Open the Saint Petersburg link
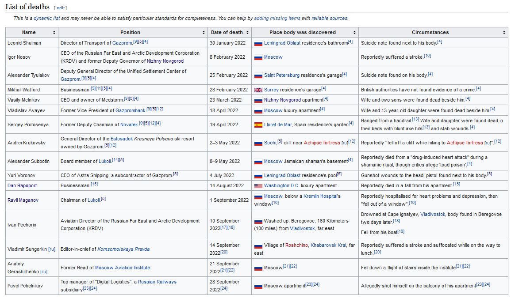 tap(281, 75)
